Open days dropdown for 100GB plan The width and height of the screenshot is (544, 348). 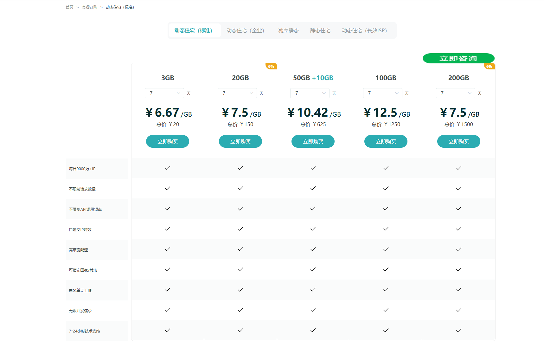[383, 93]
